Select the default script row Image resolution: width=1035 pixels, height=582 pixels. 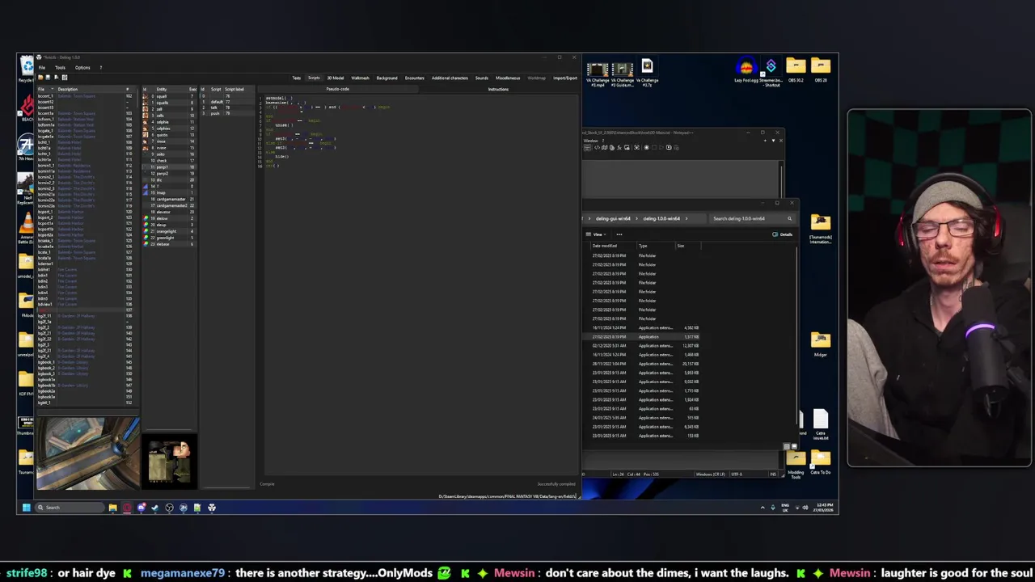click(227, 102)
